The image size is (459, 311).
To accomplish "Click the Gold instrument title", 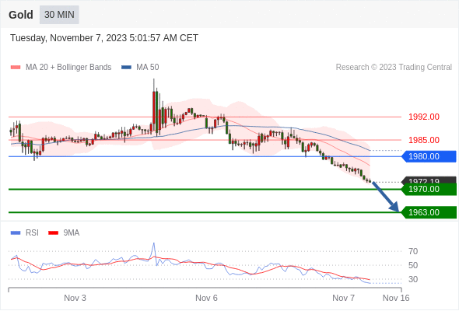I will click(x=21, y=15).
